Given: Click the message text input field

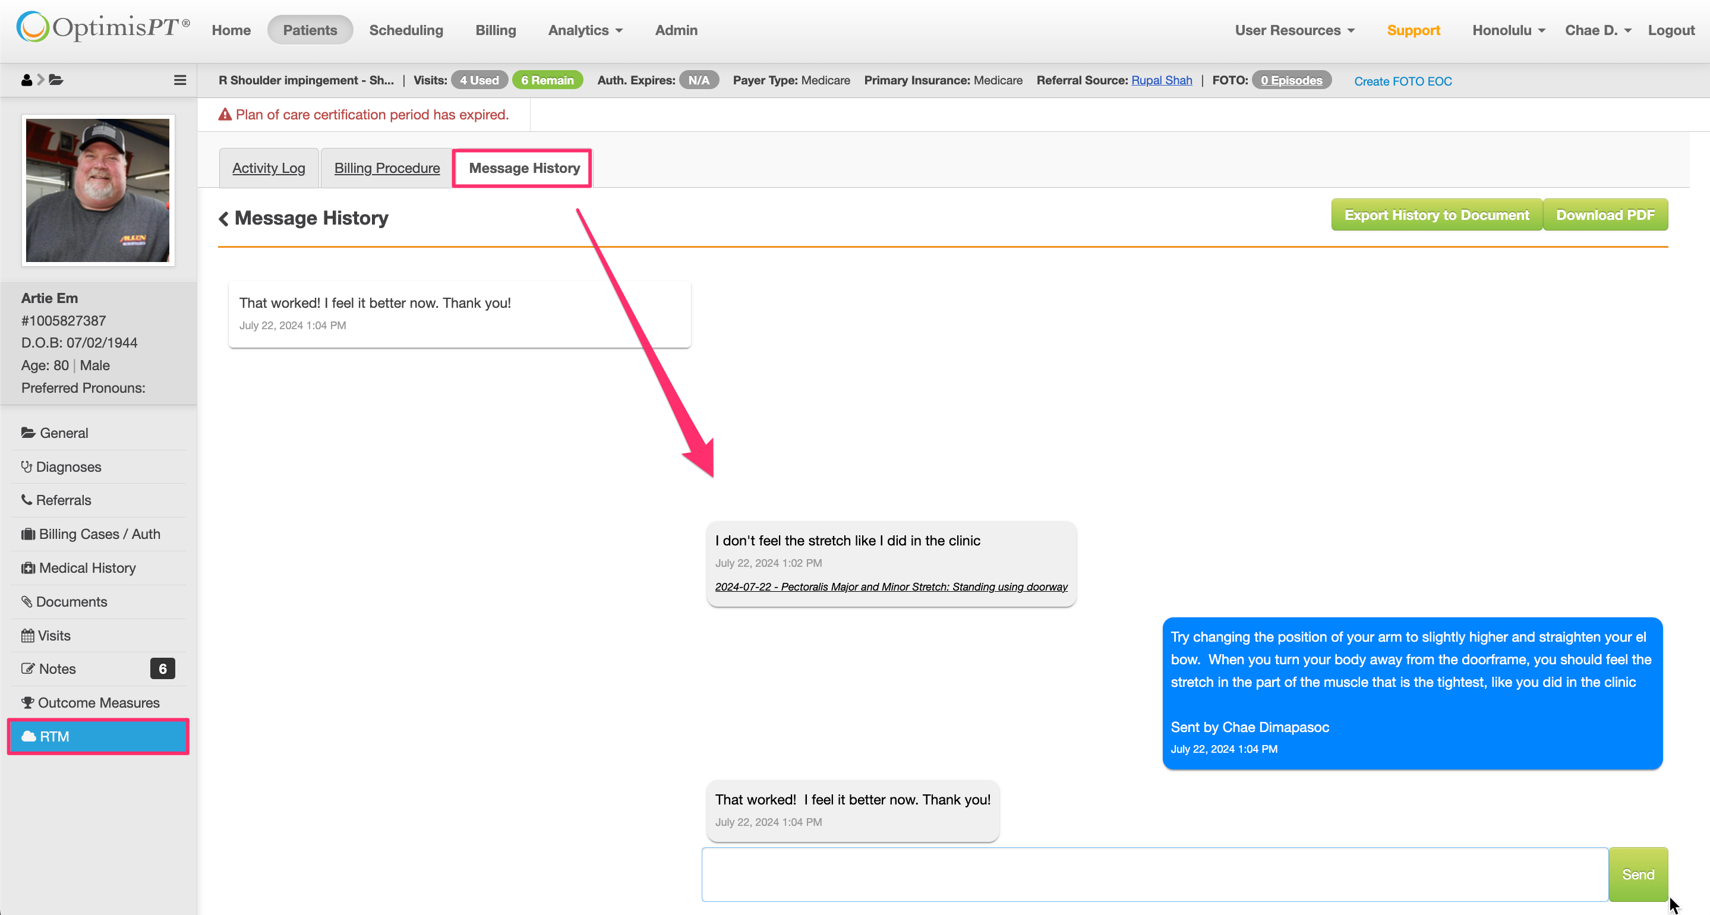Looking at the screenshot, I should pos(1154,874).
